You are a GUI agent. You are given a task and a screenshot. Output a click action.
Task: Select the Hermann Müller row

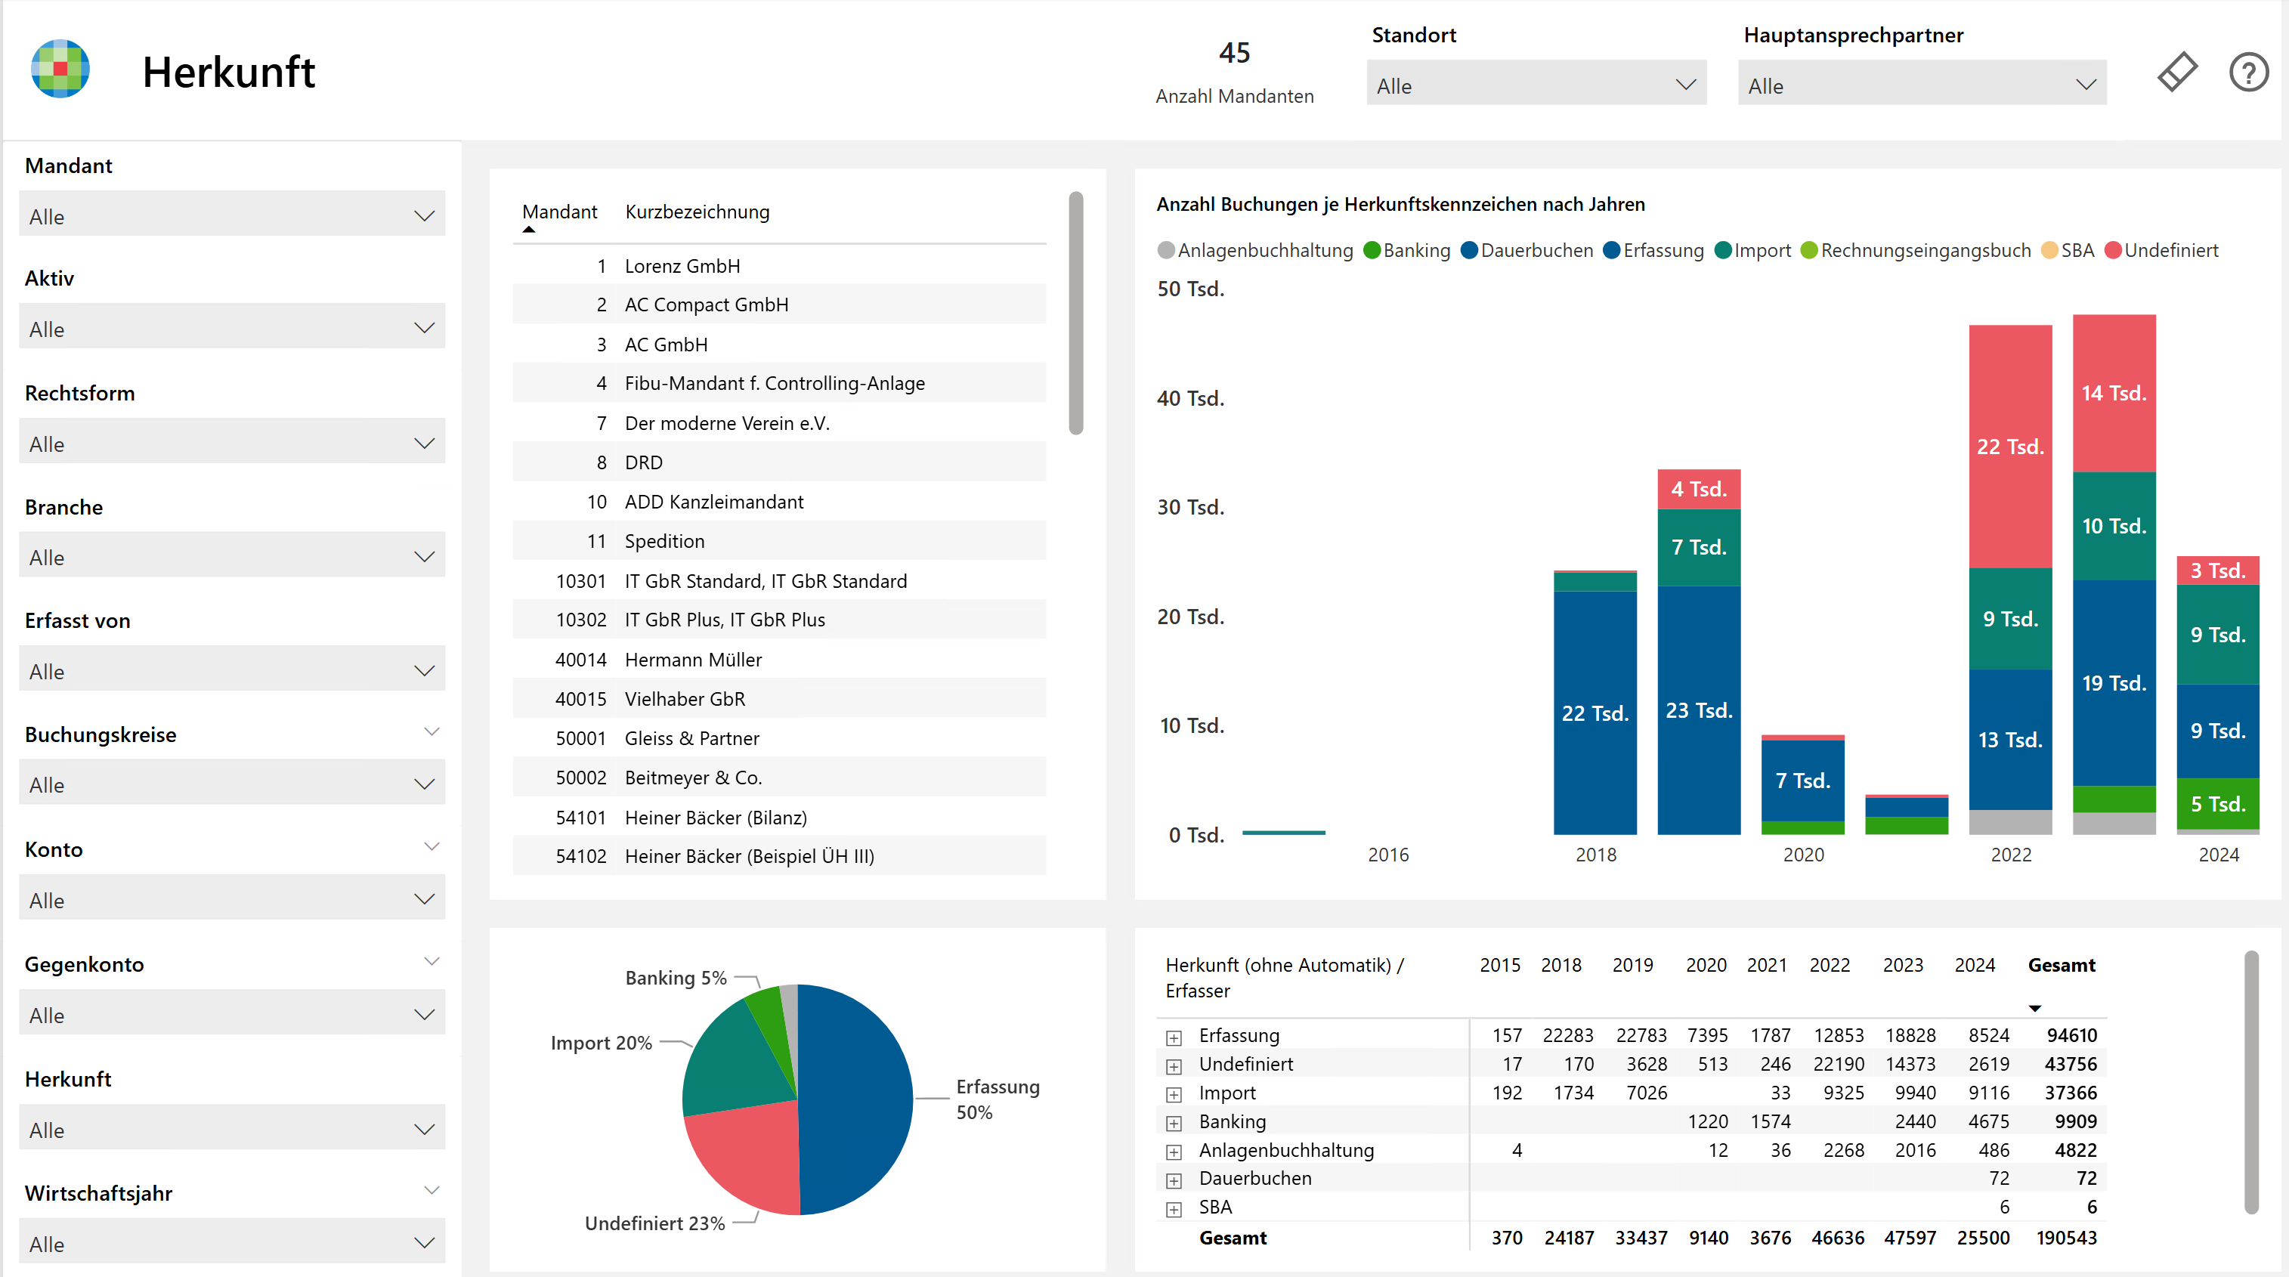(x=779, y=660)
